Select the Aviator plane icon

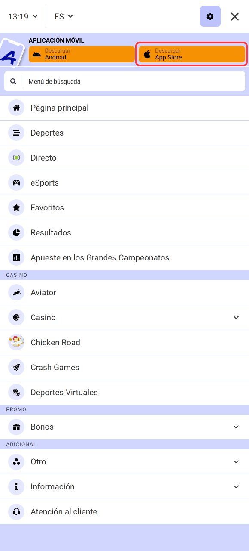click(16, 292)
